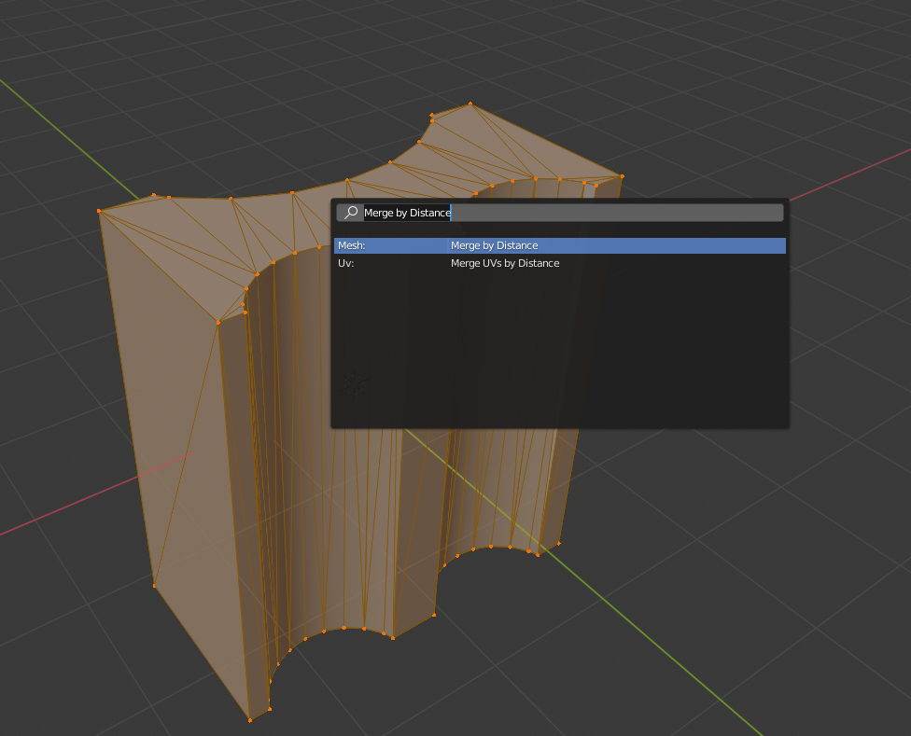Click the faint 3D cursor behind the popup
Viewport: 911px width, 736px height.
(x=354, y=382)
